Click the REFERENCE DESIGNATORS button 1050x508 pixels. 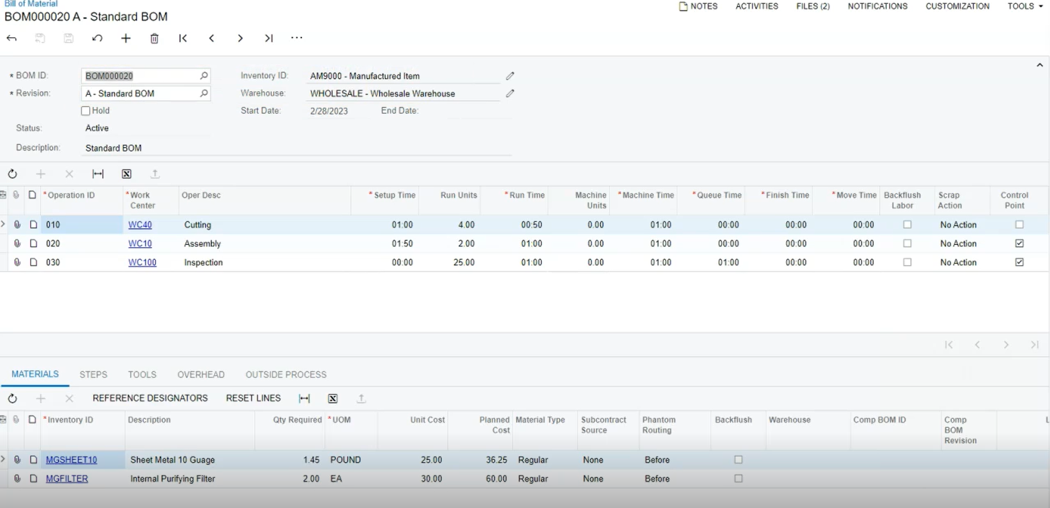pyautogui.click(x=150, y=398)
